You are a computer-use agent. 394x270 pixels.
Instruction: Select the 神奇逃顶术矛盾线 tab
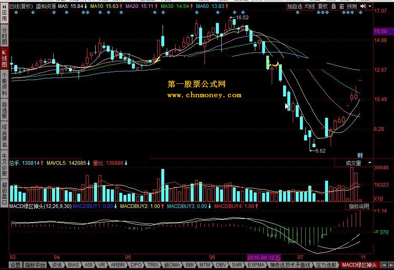coord(290,265)
